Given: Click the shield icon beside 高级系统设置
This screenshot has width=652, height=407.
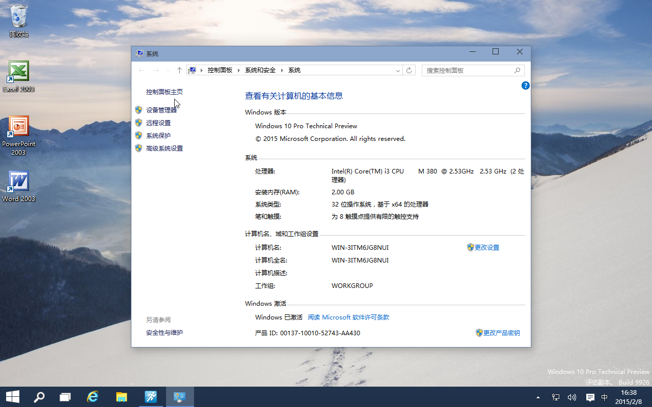Looking at the screenshot, I should (139, 148).
